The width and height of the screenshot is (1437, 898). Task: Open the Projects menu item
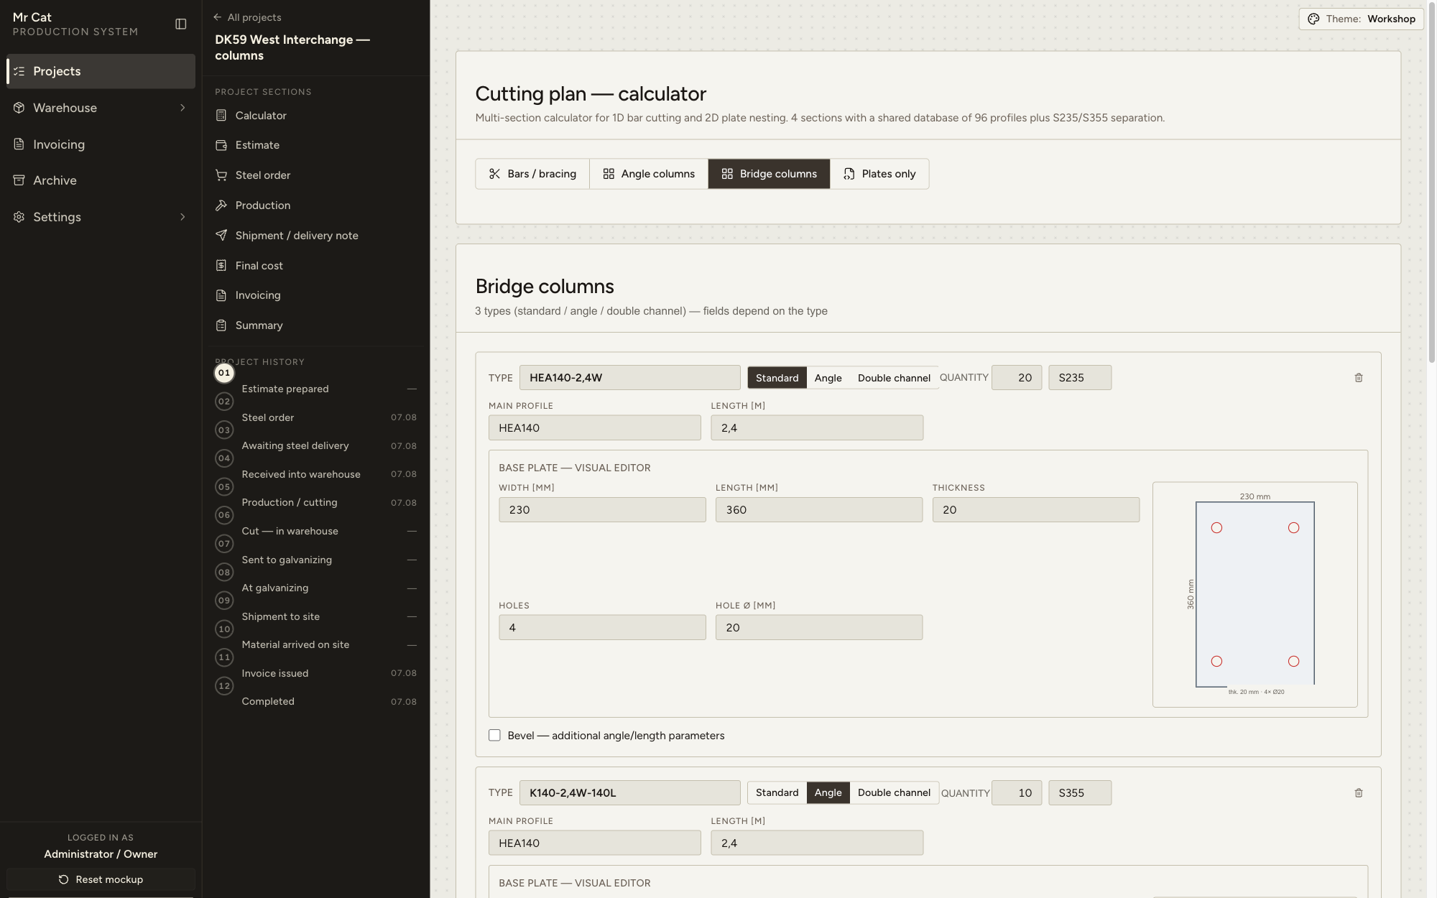[101, 71]
